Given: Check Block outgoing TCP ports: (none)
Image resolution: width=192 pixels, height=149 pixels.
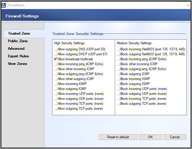Looking at the screenshot, I should pos(118,104).
